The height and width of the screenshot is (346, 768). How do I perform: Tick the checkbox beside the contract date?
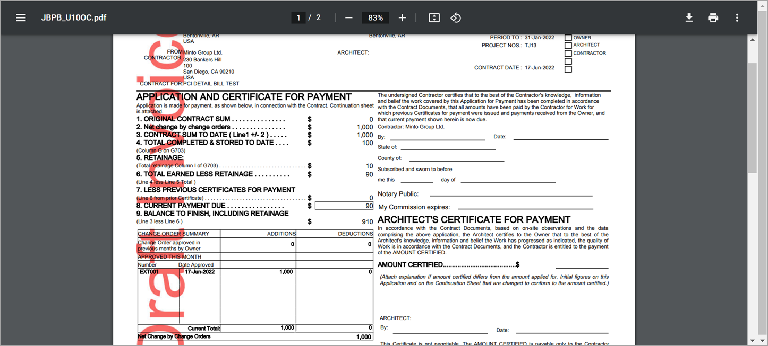coord(568,69)
